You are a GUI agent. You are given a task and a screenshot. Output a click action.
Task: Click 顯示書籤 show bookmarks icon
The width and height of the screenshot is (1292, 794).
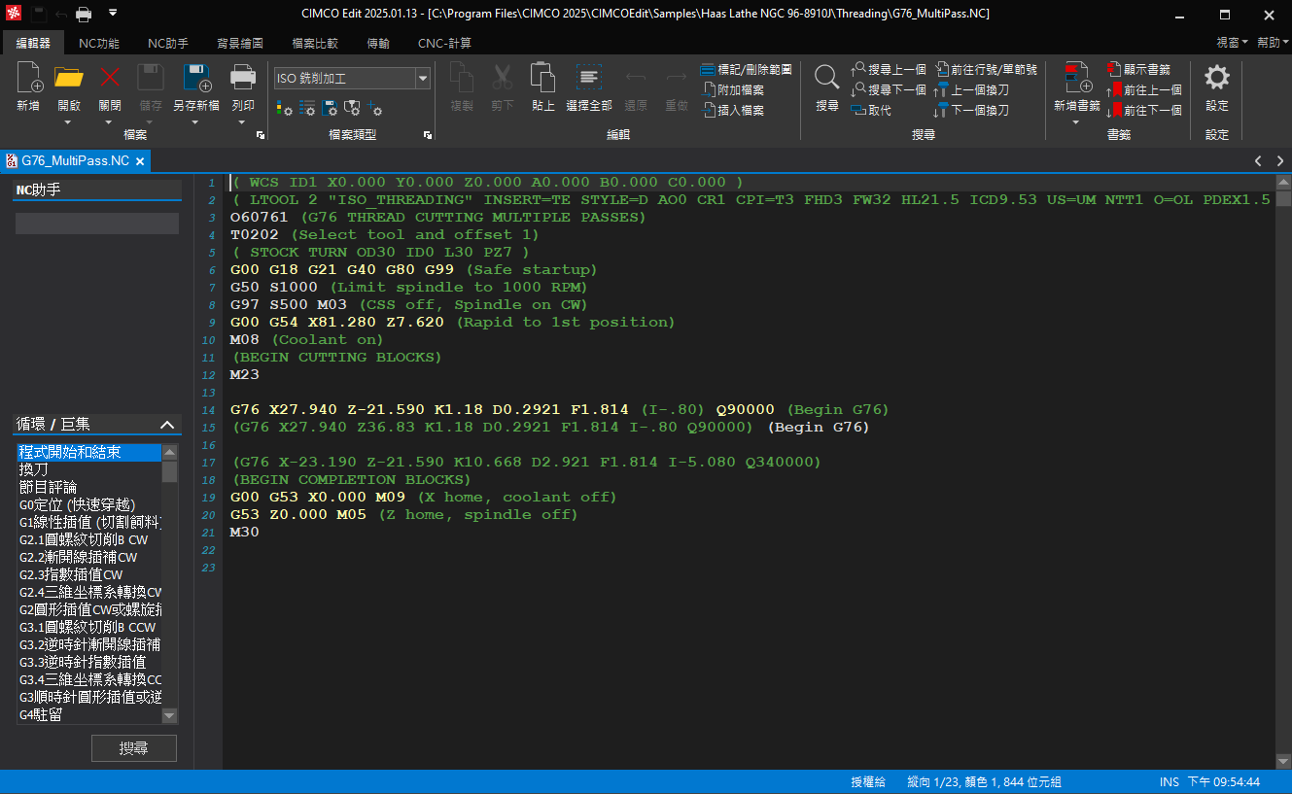point(1114,70)
